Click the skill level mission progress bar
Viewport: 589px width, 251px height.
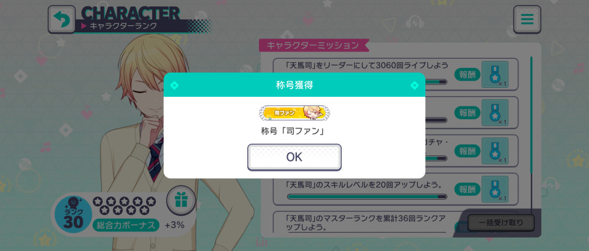click(x=367, y=197)
